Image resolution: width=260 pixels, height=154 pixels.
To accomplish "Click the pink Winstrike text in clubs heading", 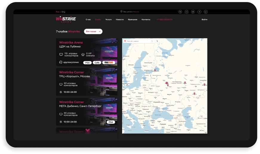I will (x=74, y=31).
